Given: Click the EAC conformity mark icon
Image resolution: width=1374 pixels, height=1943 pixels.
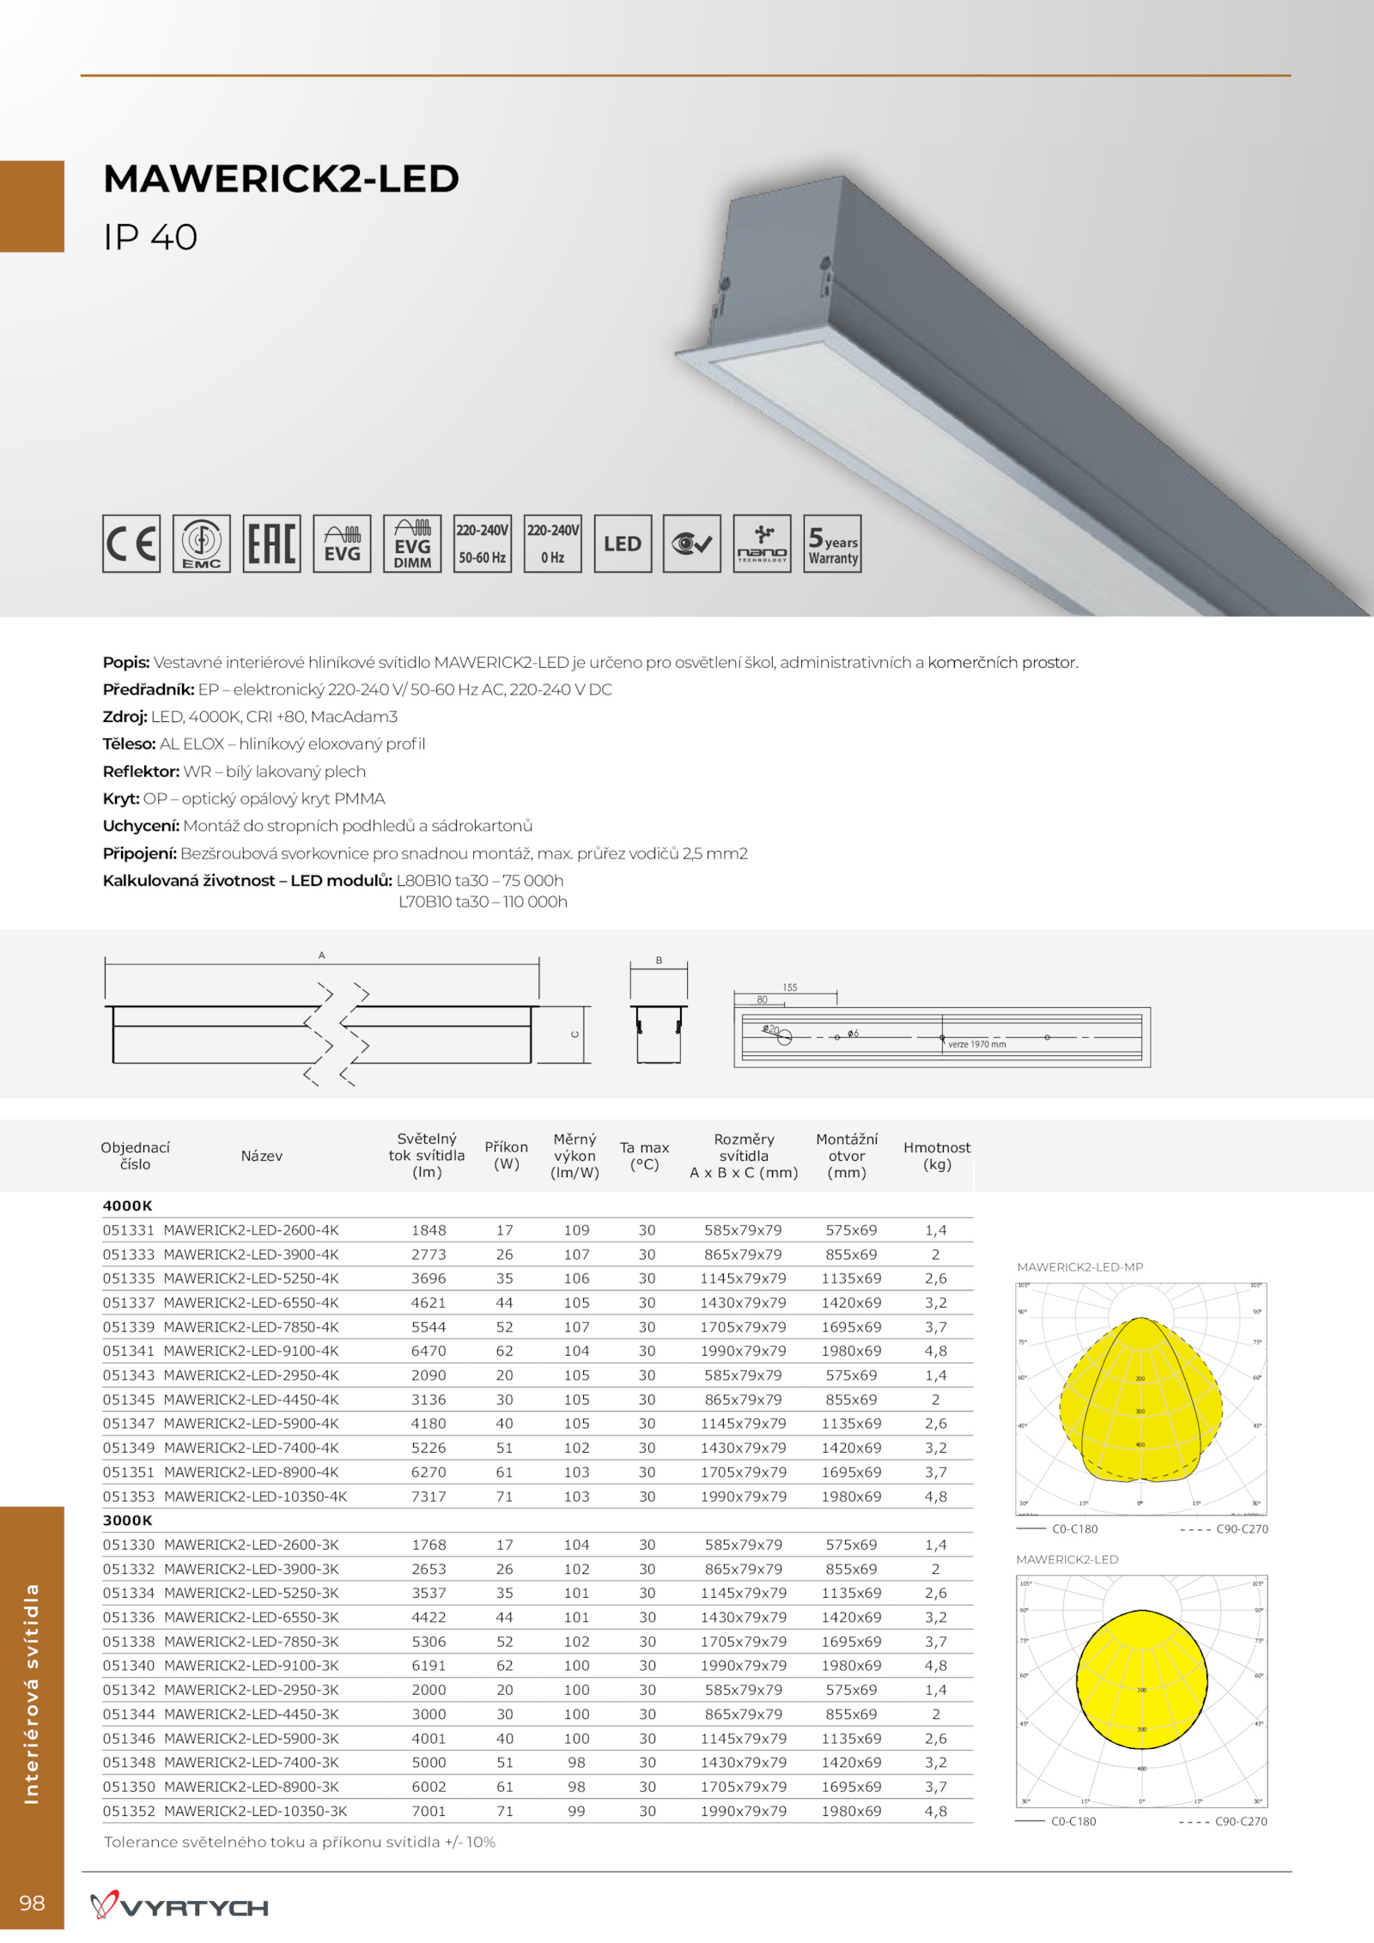Looking at the screenshot, I should pyautogui.click(x=272, y=543).
